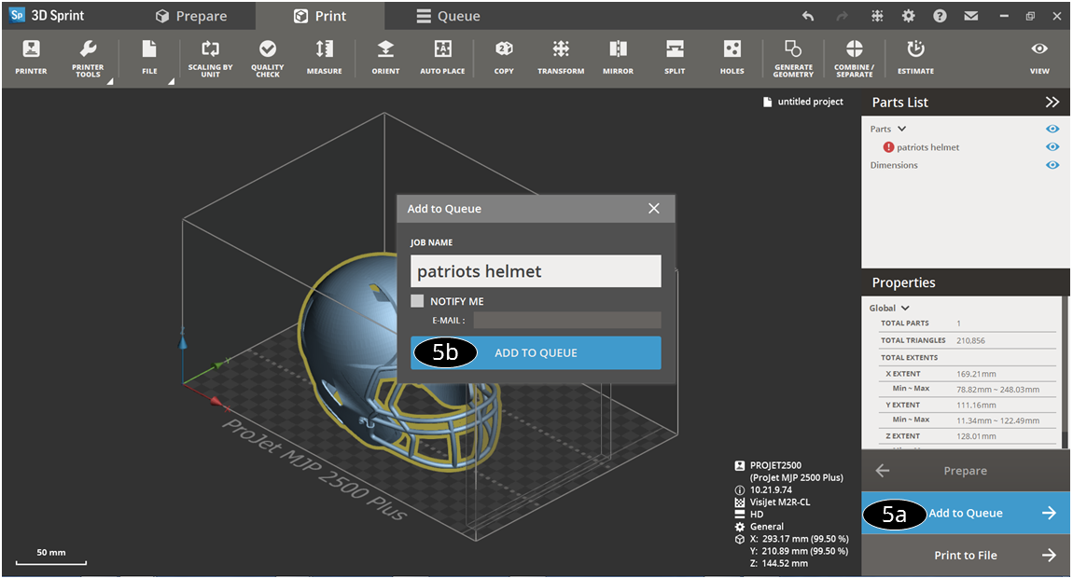Collapse the Parts tree chevron
Viewport: 1073px width, 578px height.
point(902,130)
